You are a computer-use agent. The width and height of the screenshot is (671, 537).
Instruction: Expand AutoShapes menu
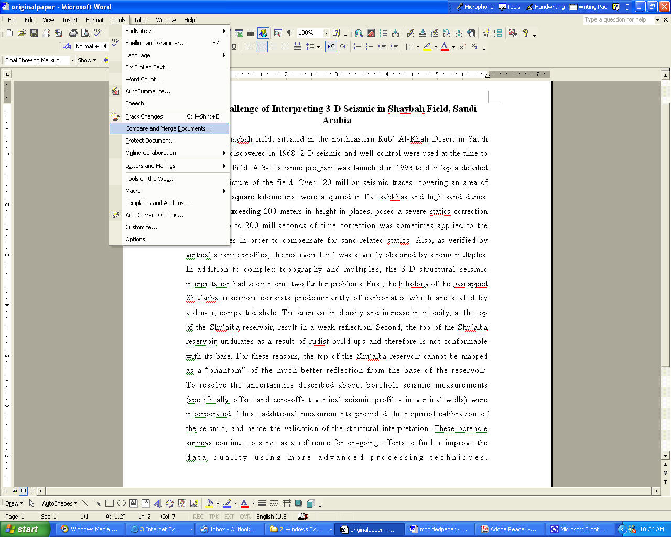coord(59,503)
